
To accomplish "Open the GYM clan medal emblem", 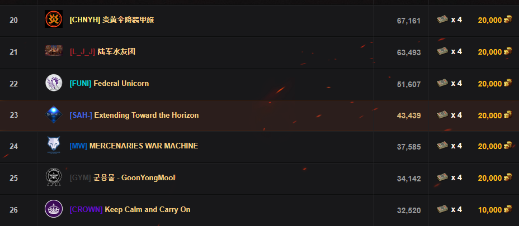I will pyautogui.click(x=54, y=177).
